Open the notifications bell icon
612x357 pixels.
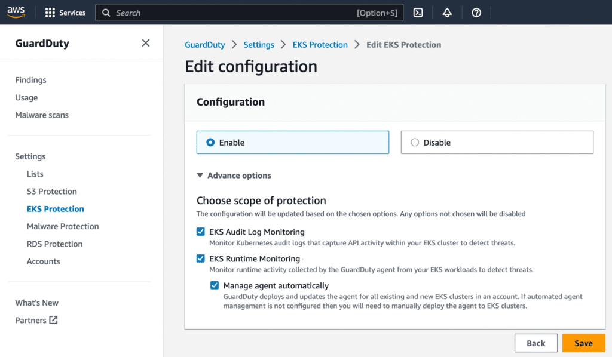point(447,12)
